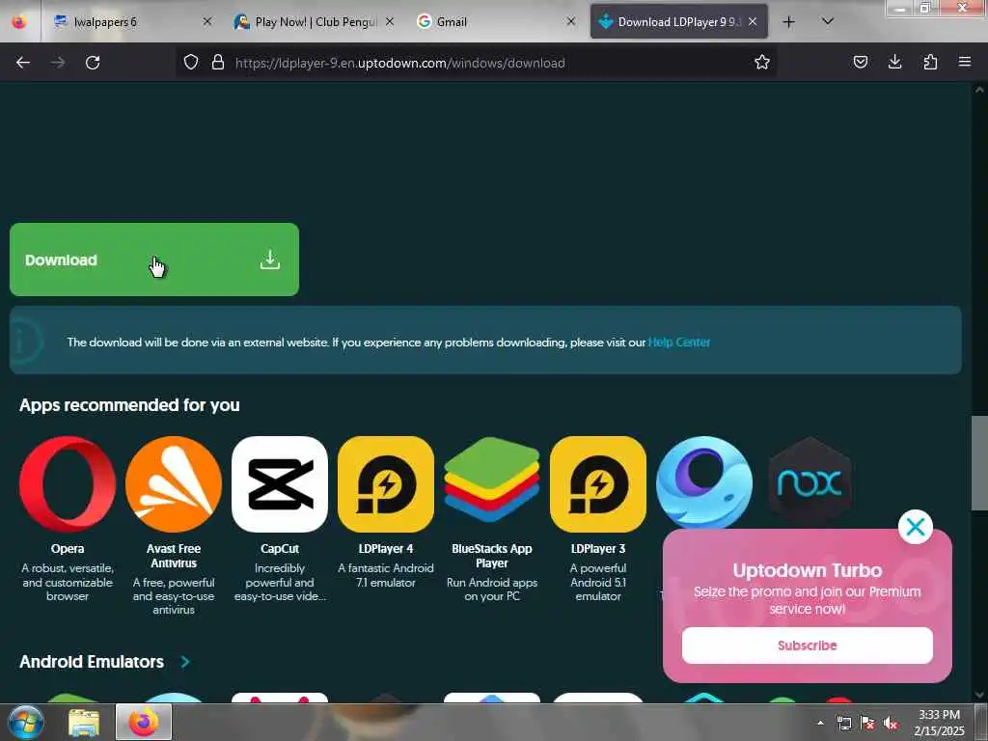Open the Avast Free Antivirus icon
Image resolution: width=988 pixels, height=741 pixels.
(174, 484)
